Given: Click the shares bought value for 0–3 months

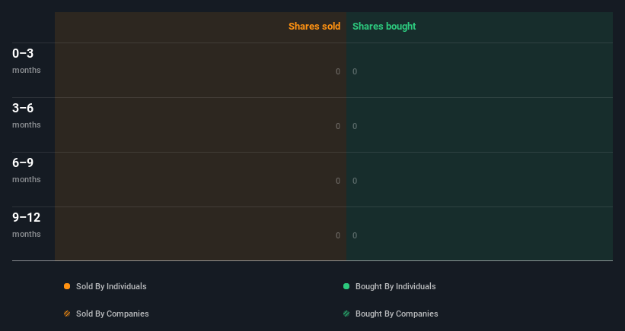Looking at the screenshot, I should [355, 71].
